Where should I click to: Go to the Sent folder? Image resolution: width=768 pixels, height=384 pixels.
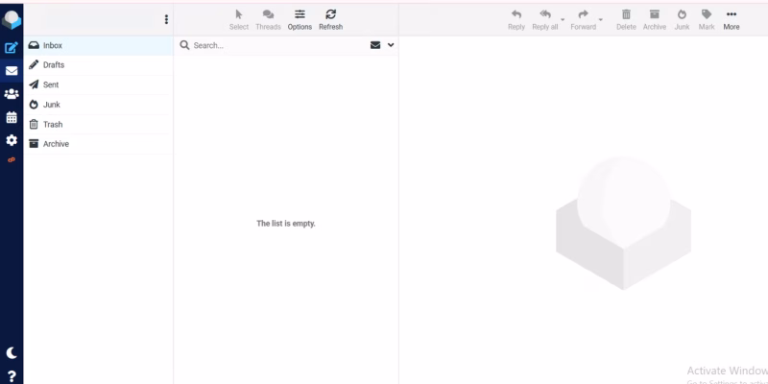pyautogui.click(x=51, y=84)
